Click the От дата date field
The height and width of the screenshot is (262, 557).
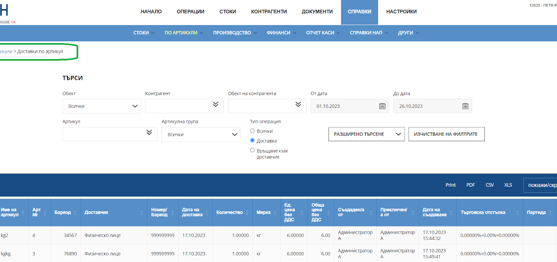coord(350,106)
